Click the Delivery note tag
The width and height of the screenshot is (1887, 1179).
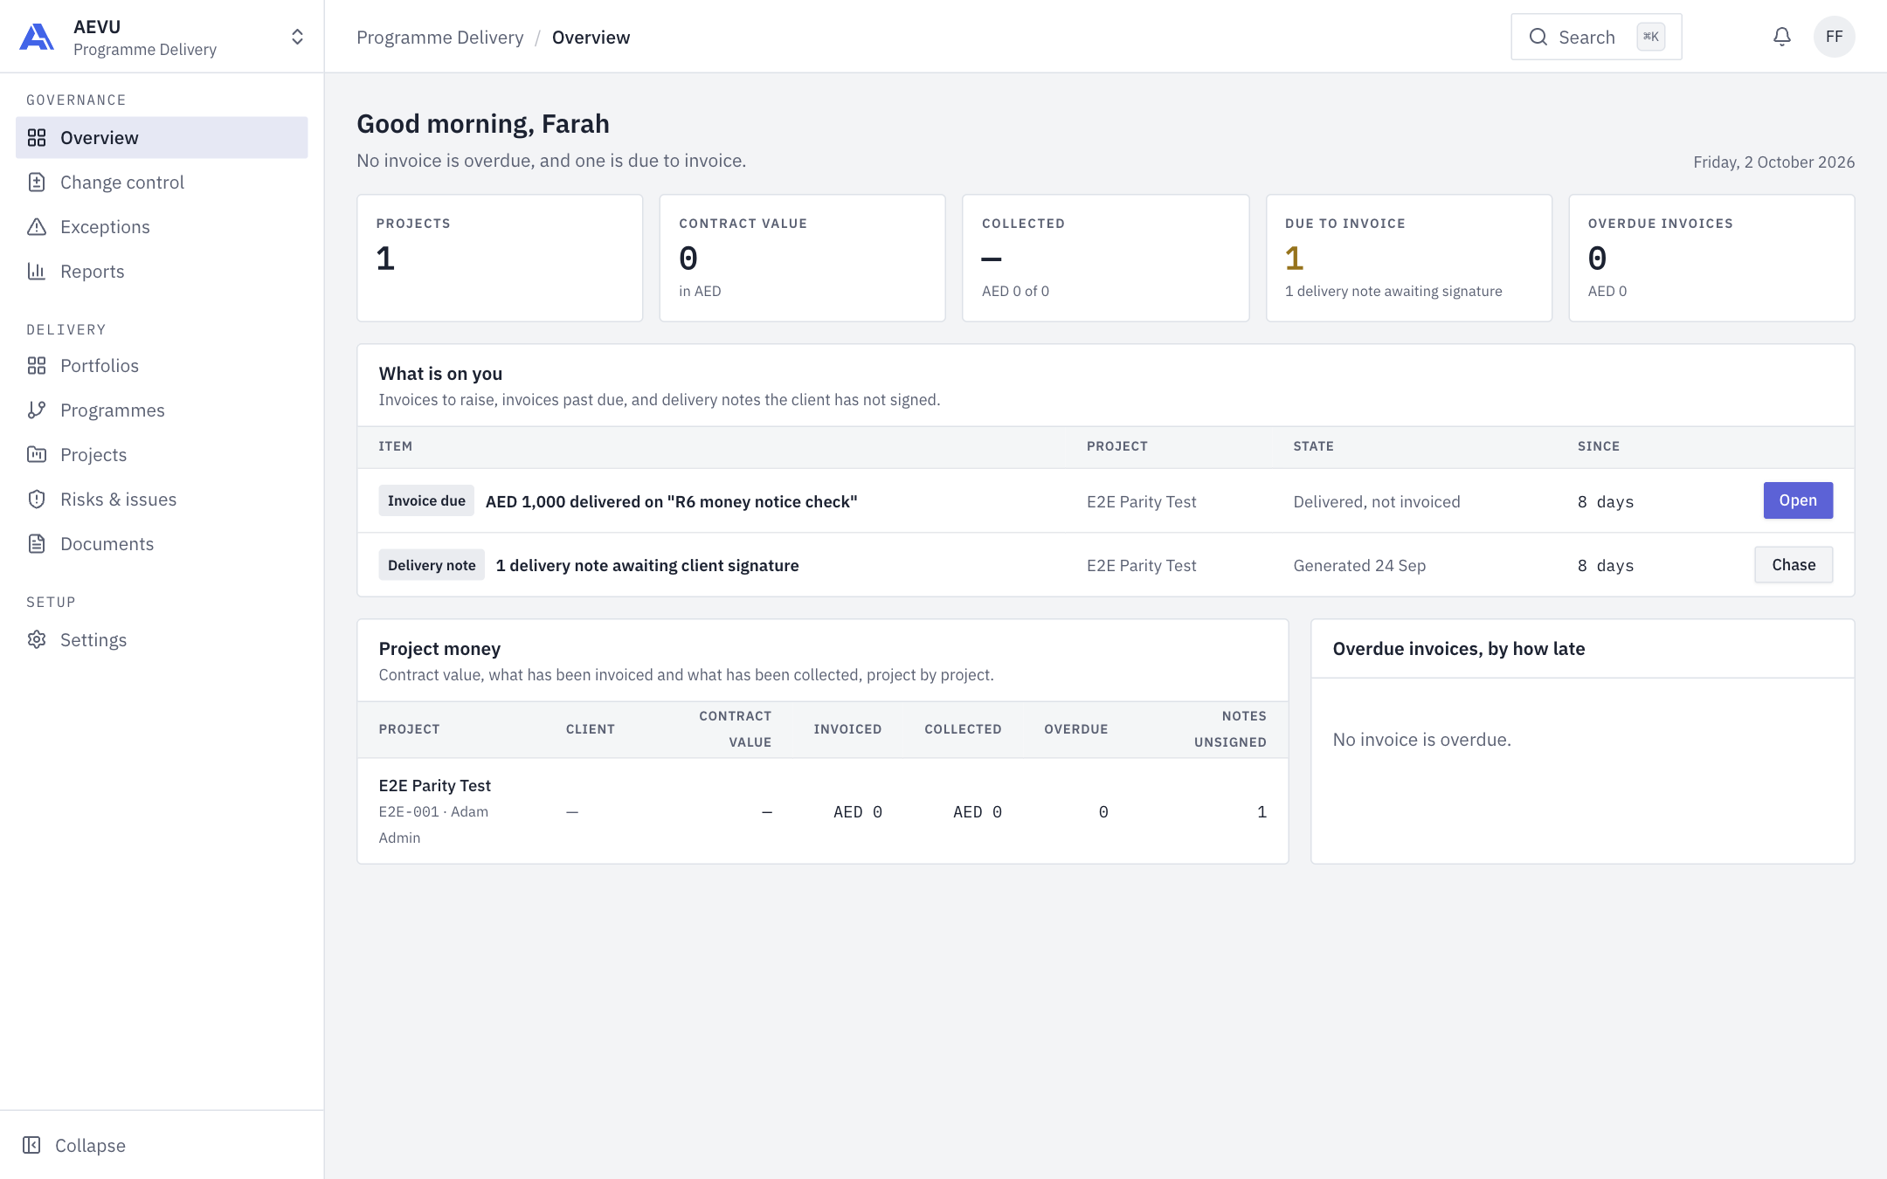[x=432, y=565]
